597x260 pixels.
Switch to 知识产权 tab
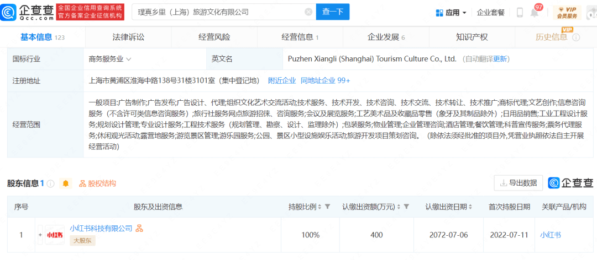tap(472, 37)
